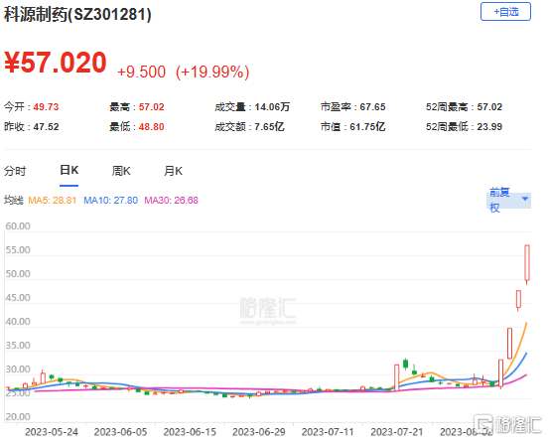Viewport: 548px width, 441px height.
Task: Click the MA10: 27.80 indicator label
Action: click(x=111, y=201)
